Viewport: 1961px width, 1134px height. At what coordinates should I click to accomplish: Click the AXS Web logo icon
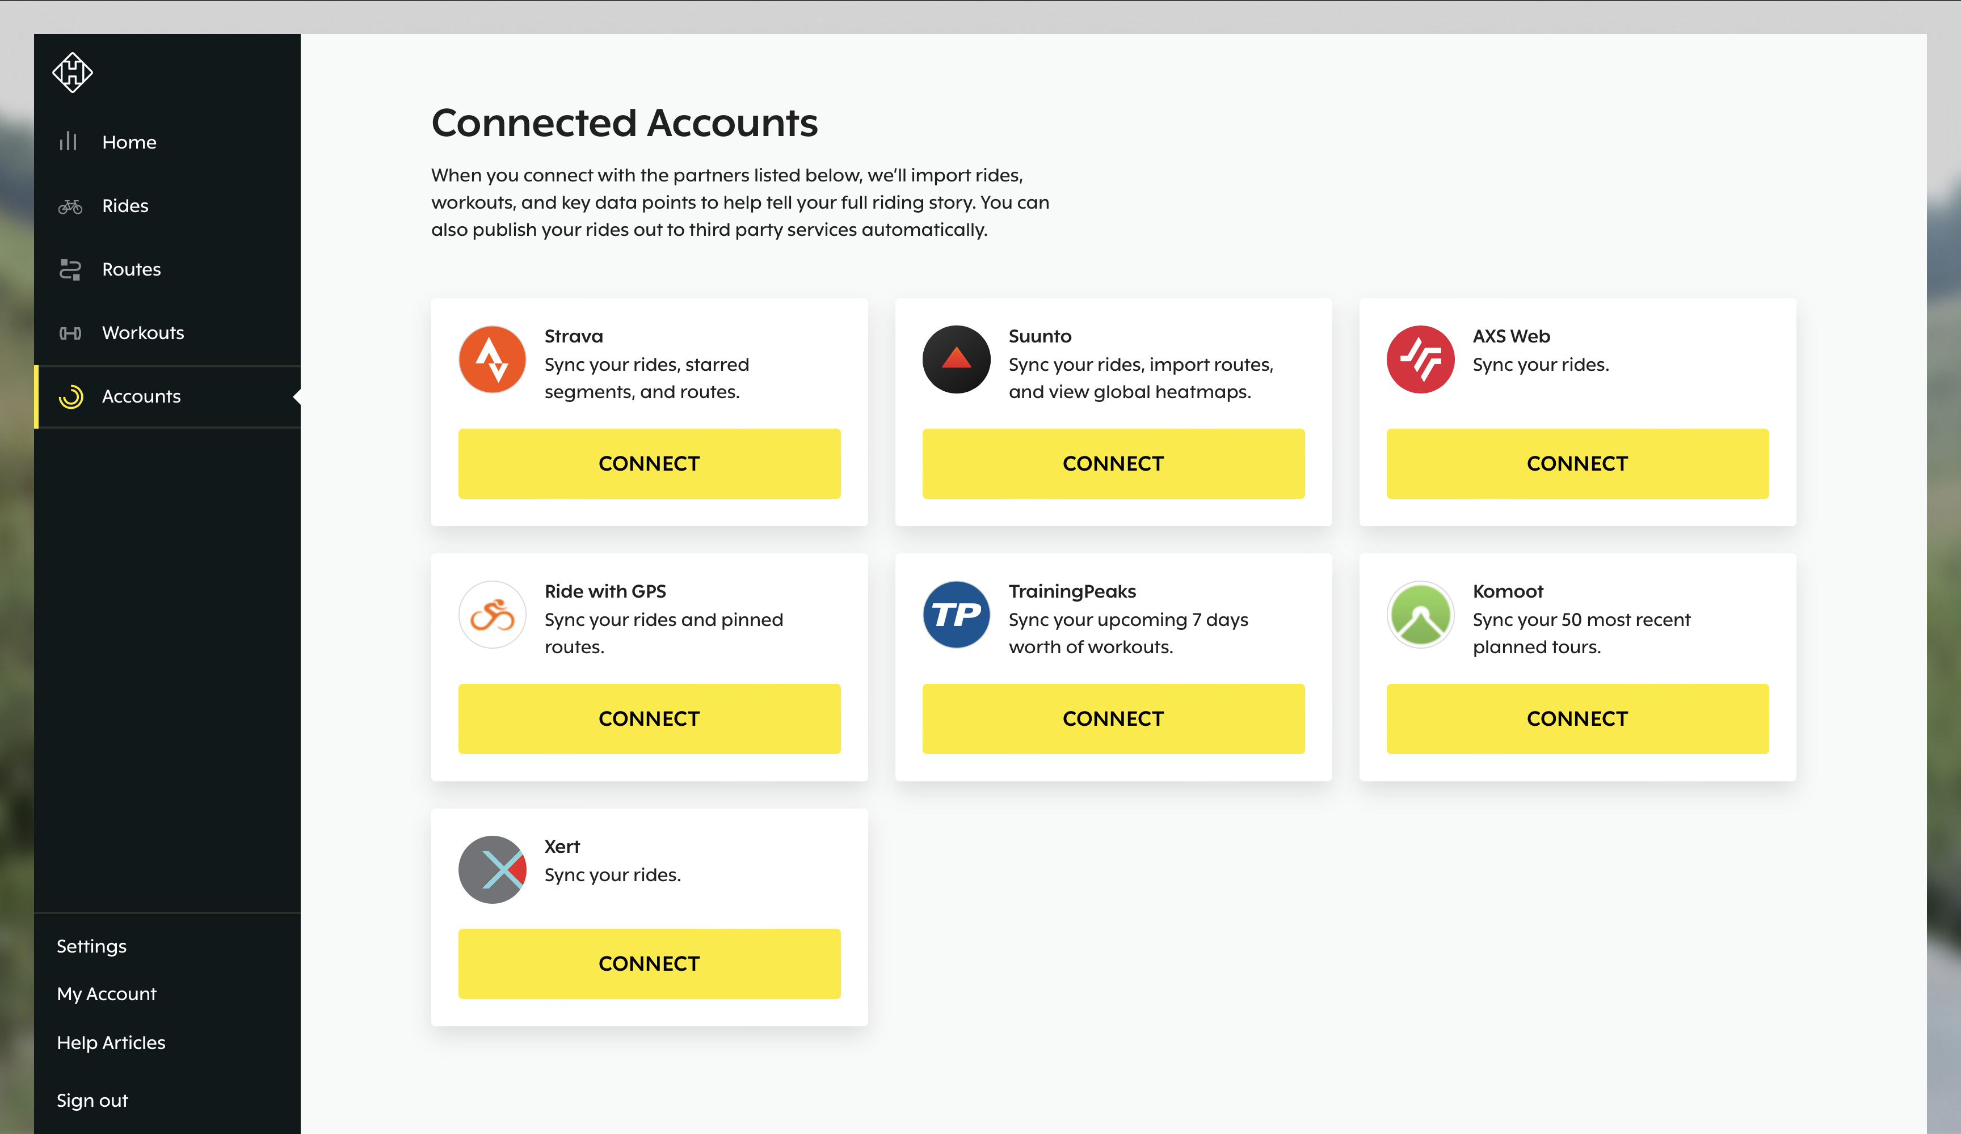[x=1419, y=359]
